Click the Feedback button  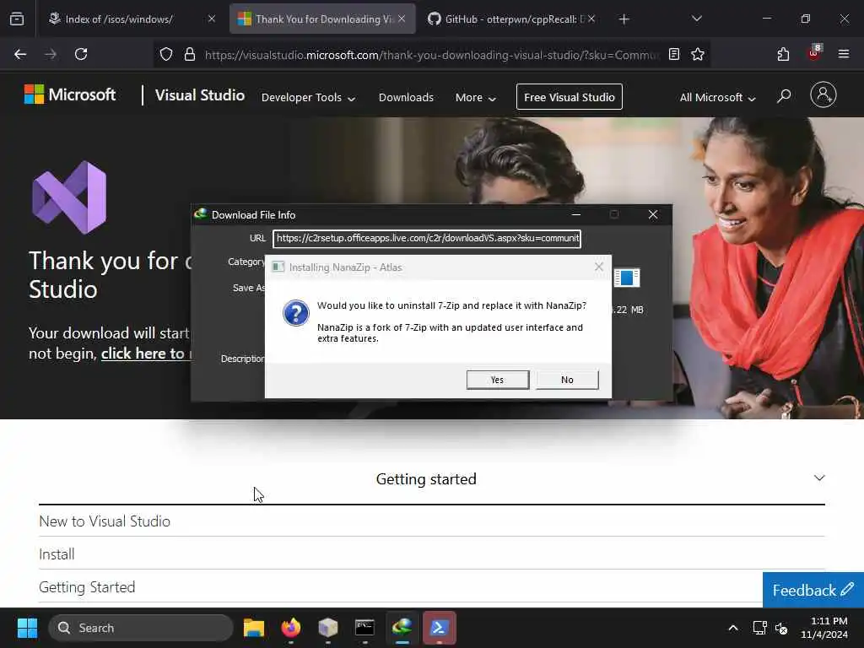[x=813, y=590]
